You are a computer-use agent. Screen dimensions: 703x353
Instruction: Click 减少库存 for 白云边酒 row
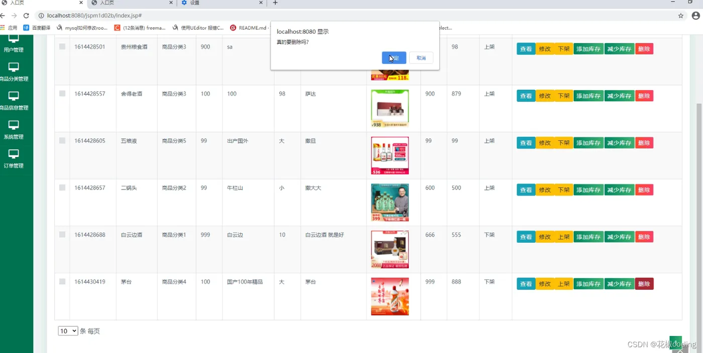coord(619,237)
